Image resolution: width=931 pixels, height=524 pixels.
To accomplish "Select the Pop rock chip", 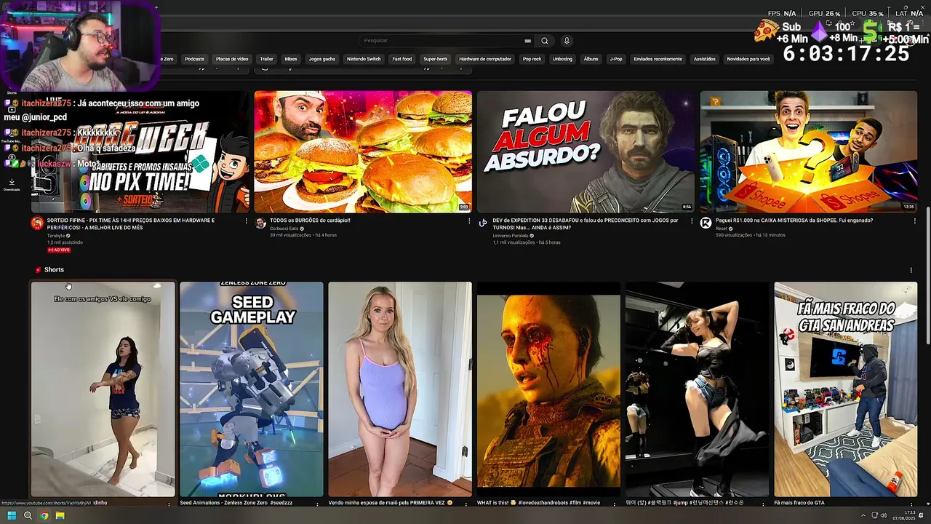I will click(532, 59).
